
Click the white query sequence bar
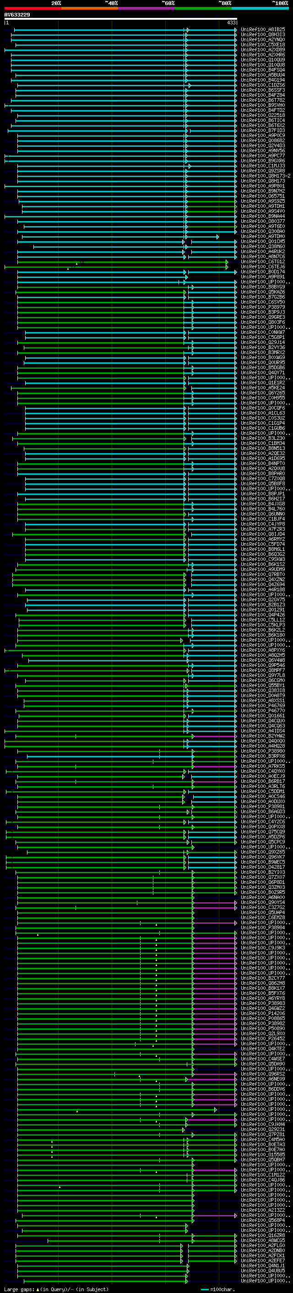121,18
